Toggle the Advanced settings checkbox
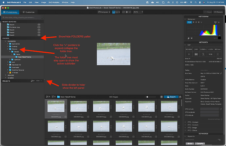The width and height of the screenshot is (226, 146). click(221, 119)
